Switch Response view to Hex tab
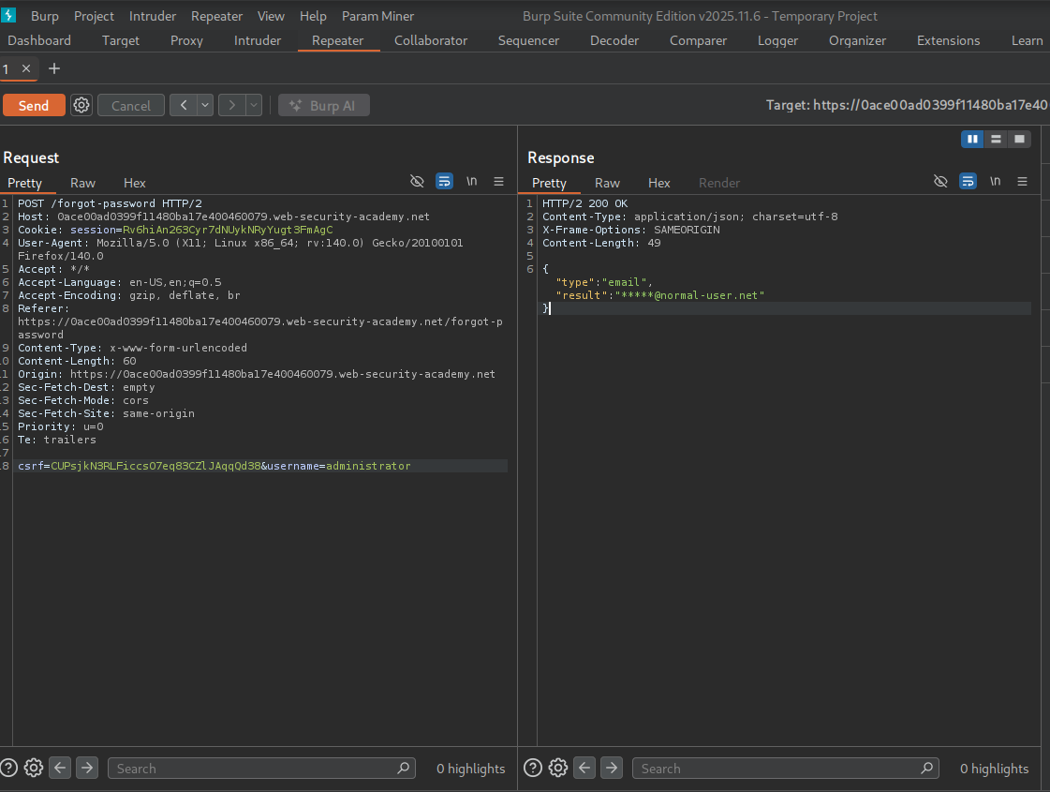 click(x=658, y=183)
